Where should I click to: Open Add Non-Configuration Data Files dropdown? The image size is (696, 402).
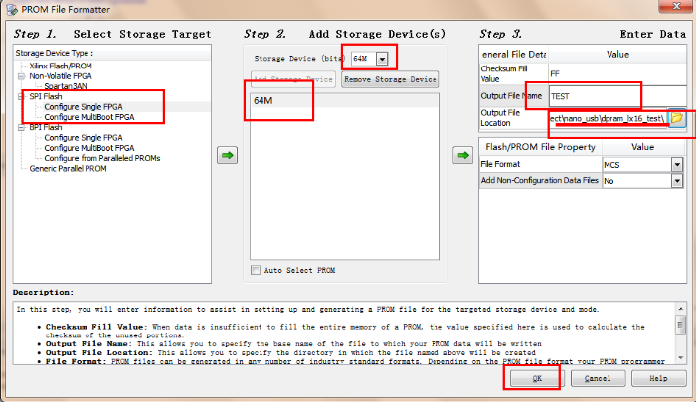pyautogui.click(x=676, y=182)
